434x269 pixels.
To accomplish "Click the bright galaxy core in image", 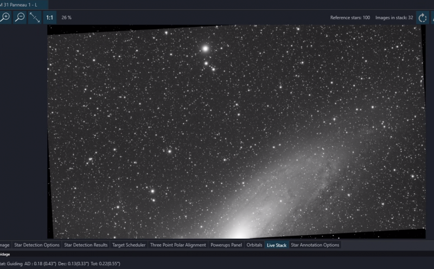I will pos(240,233).
